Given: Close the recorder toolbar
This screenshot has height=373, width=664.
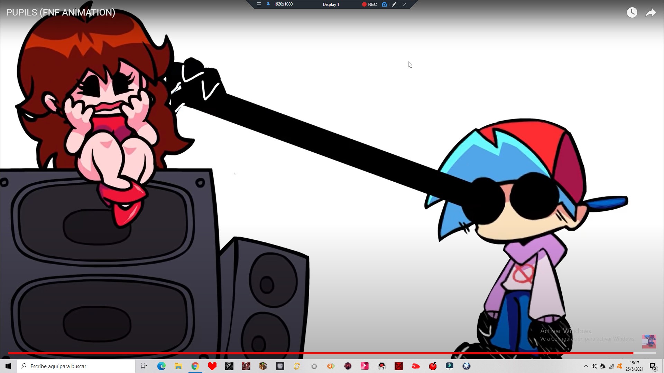Looking at the screenshot, I should pyautogui.click(x=405, y=4).
